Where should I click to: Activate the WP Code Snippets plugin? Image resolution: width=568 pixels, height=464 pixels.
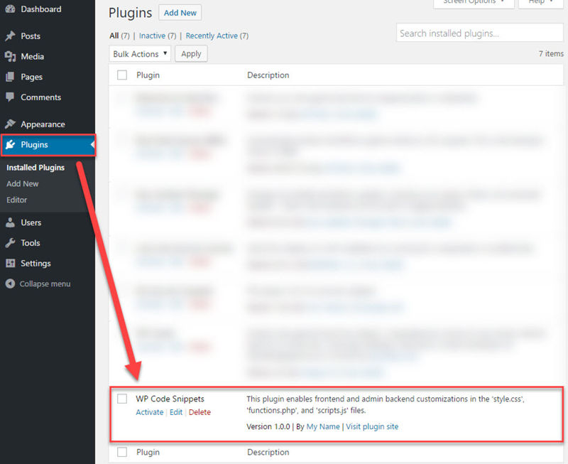[149, 411]
